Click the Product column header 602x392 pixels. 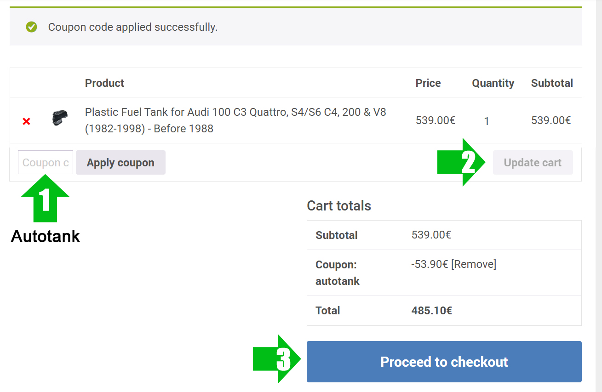(104, 83)
